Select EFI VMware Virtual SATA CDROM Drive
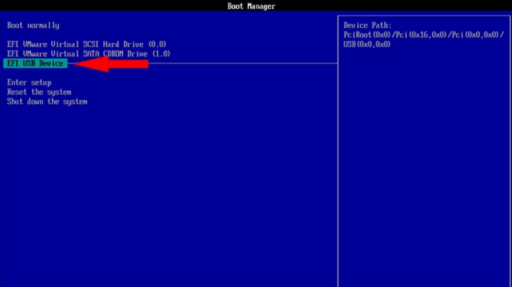 click(x=88, y=54)
